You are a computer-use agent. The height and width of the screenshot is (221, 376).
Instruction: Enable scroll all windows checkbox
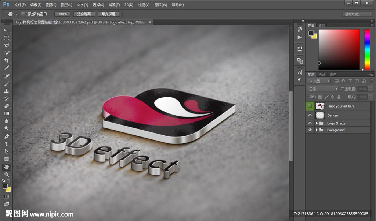[x=23, y=14]
